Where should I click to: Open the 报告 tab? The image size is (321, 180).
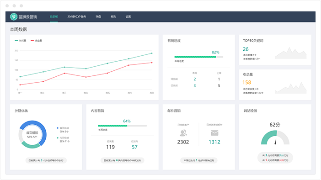pyautogui.click(x=113, y=16)
